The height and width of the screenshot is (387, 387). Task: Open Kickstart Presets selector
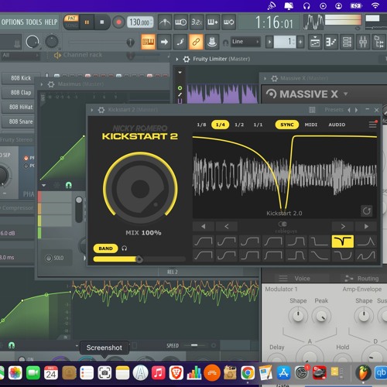point(334,110)
